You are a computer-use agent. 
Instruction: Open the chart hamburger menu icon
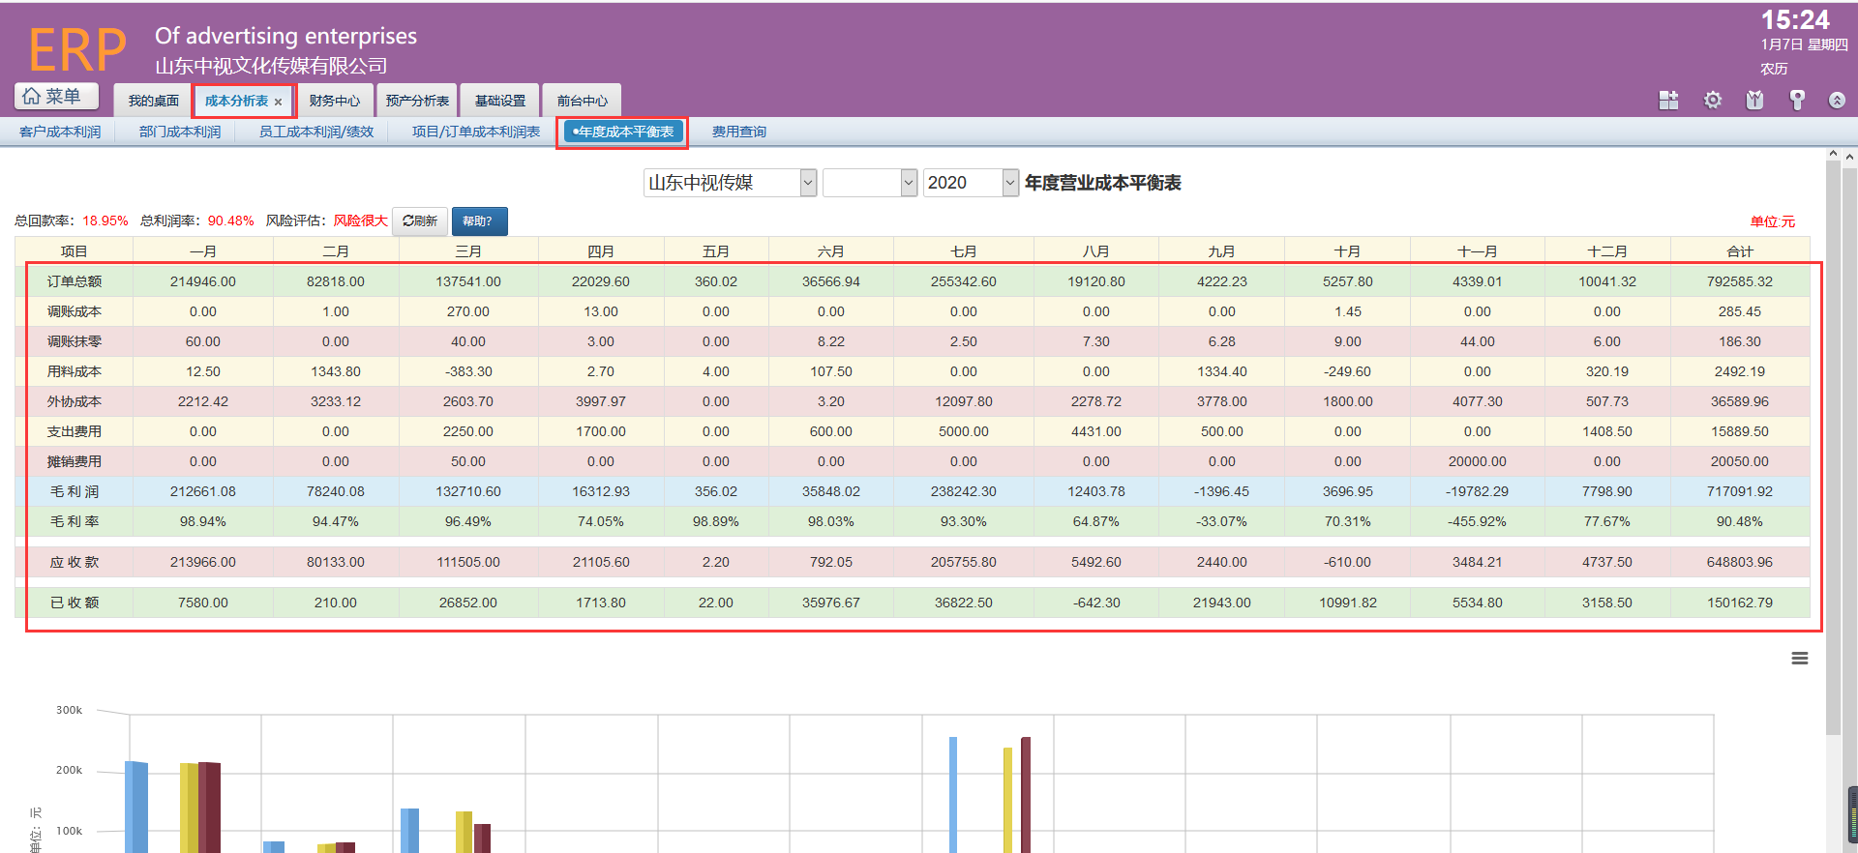[1800, 659]
